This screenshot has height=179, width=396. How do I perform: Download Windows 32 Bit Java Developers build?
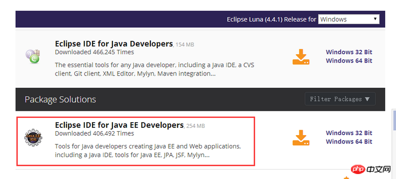point(349,52)
